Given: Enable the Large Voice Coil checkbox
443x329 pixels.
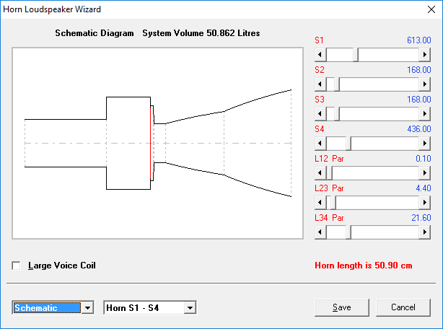Looking at the screenshot, I should coord(16,266).
